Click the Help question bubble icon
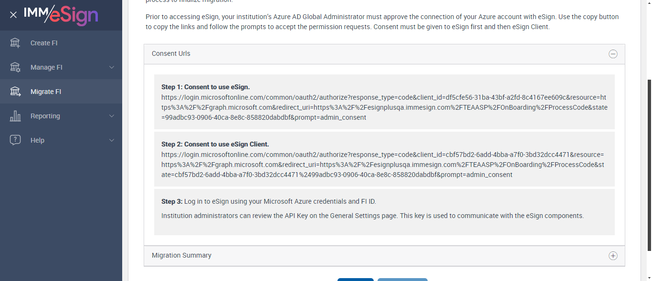Screen dimensions: 652x281 [15, 140]
